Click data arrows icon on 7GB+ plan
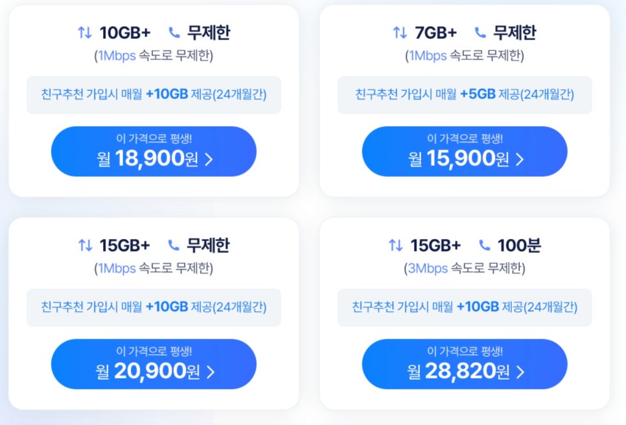 pyautogui.click(x=400, y=32)
